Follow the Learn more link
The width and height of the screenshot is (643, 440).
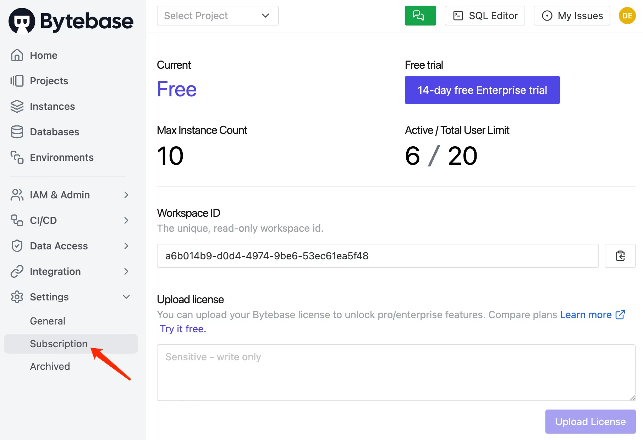586,315
